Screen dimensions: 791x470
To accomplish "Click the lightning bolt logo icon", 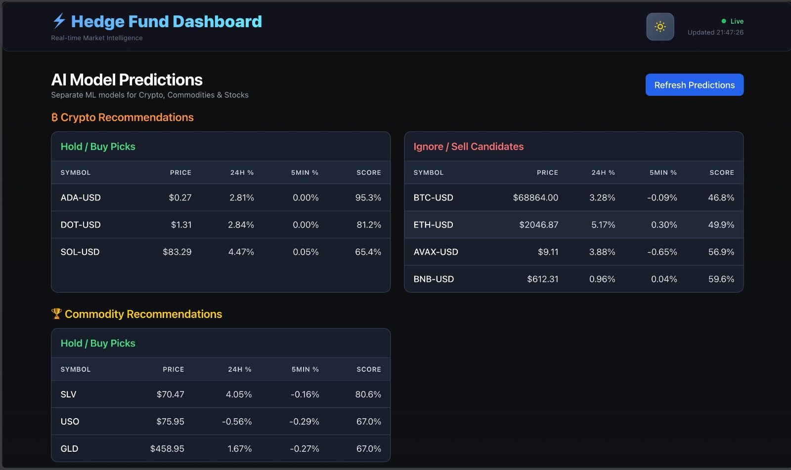I will pos(59,21).
